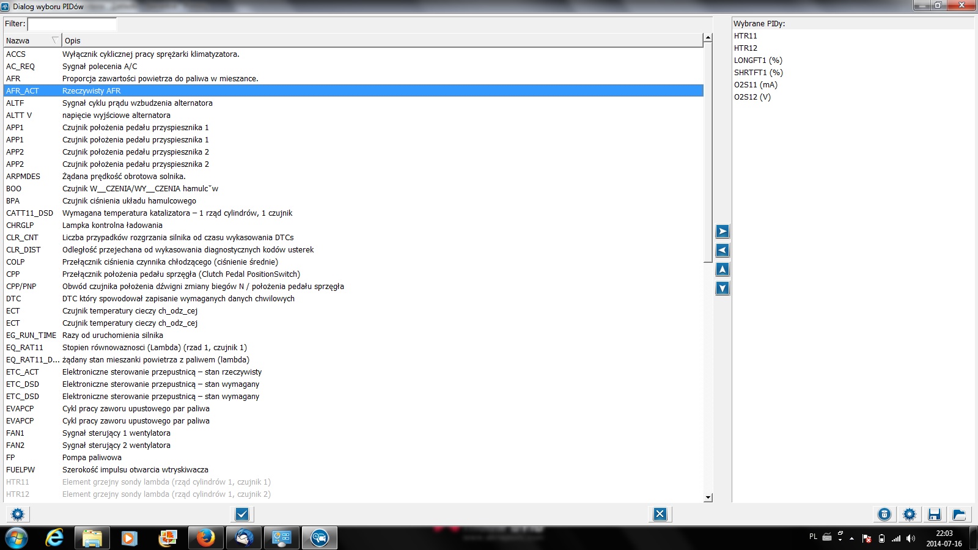Viewport: 978px width, 550px height.
Task: Cancel the dialog with the bottom X button
Action: [660, 514]
